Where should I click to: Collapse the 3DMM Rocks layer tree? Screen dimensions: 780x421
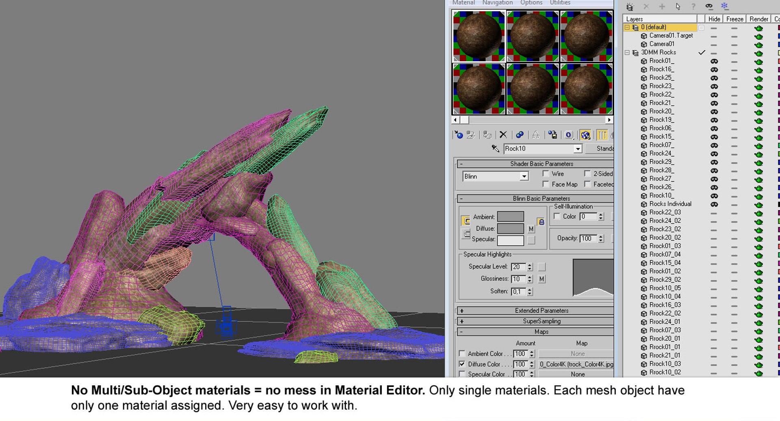pyautogui.click(x=627, y=53)
